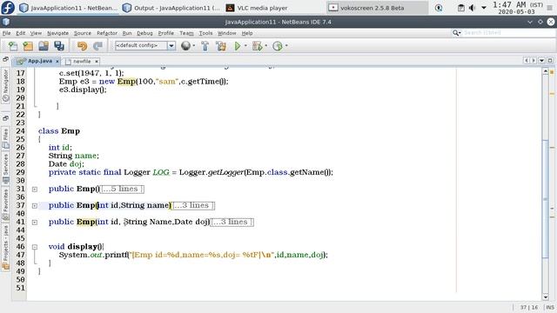
Task: Click the search magnifier icon
Action: pos(456,33)
